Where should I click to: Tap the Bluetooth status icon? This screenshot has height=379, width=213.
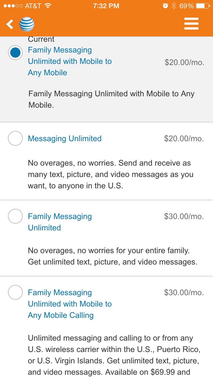pyautogui.click(x=174, y=6)
